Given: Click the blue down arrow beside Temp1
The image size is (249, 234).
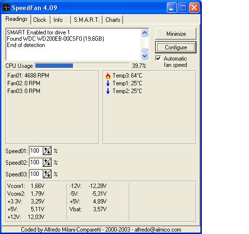Looking at the screenshot, I should (108, 83).
